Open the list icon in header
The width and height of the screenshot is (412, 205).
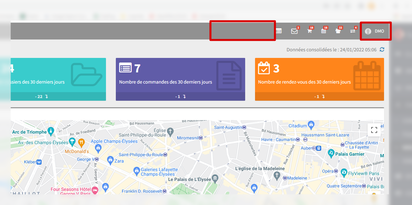click(x=279, y=31)
